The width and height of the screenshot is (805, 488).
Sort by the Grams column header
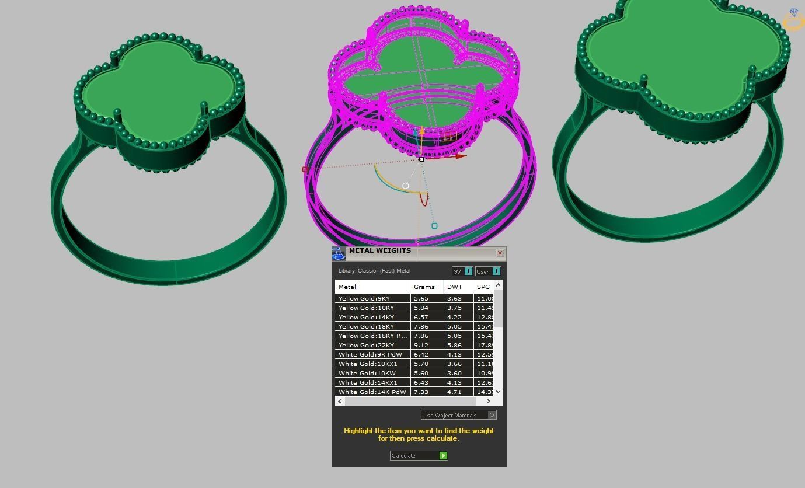click(x=427, y=287)
